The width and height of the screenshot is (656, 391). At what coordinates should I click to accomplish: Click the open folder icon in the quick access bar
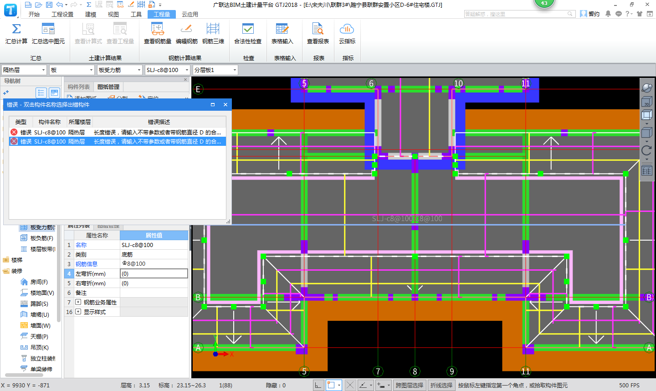pyautogui.click(x=38, y=5)
